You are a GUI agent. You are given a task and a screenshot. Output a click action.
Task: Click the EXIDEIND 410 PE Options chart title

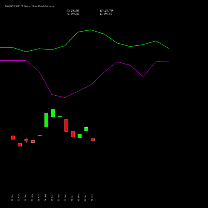point(30,6)
